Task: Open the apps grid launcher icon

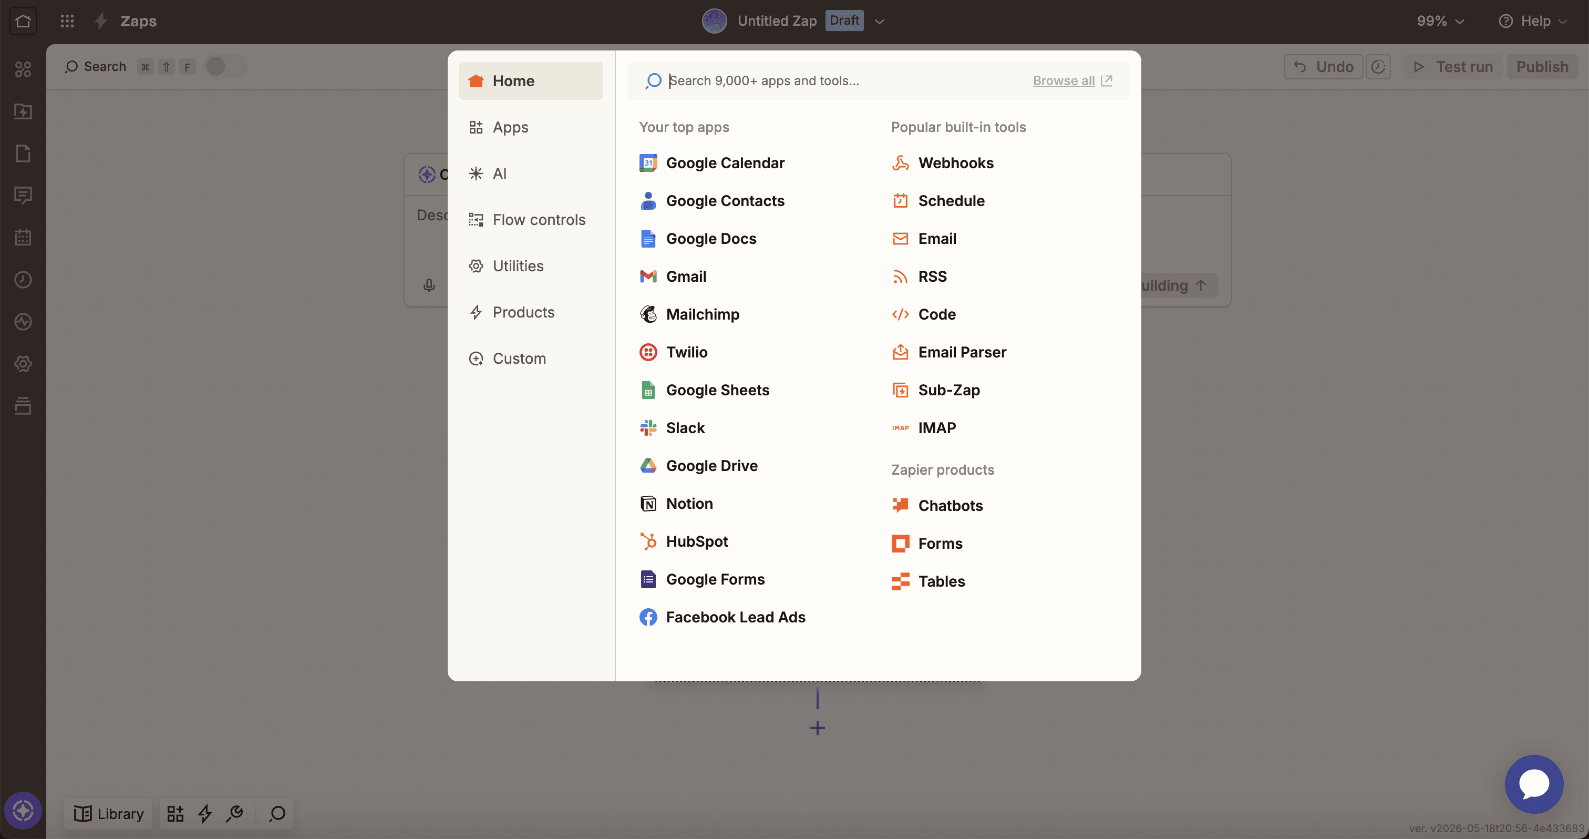Action: pos(67,21)
